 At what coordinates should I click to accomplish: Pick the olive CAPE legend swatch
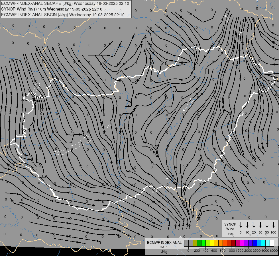pos(195,243)
